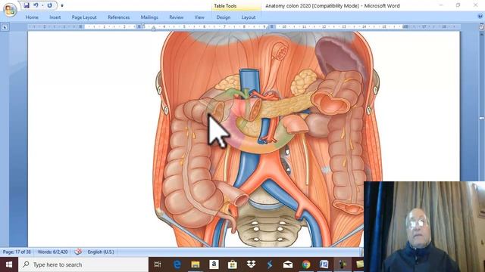Screen dimensions: 485x272
Task: Launch Microsoft Edge from the taskbar
Action: pos(177,264)
